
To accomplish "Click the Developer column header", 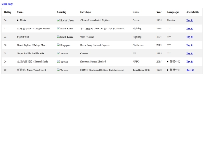I will tap(86, 12).
